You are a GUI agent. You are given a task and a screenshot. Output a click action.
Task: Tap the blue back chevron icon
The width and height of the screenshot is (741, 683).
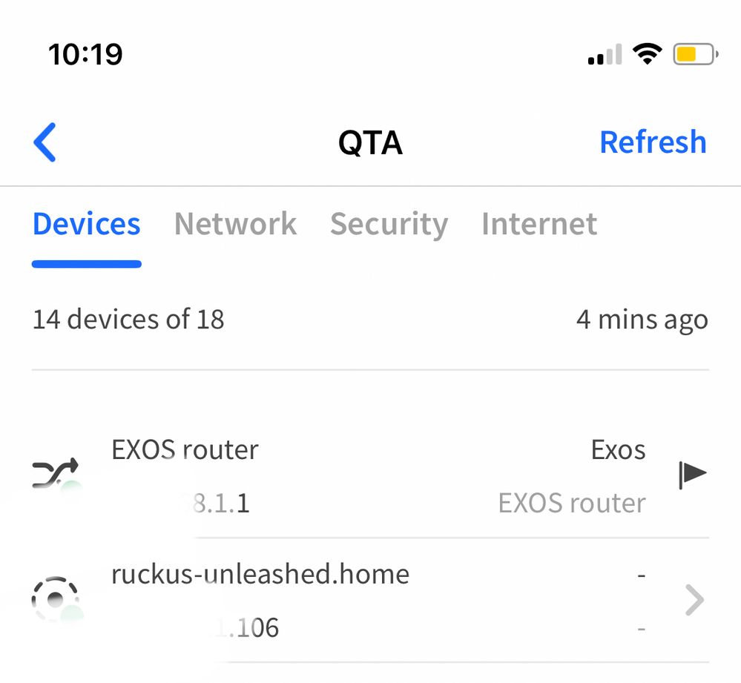pos(45,142)
